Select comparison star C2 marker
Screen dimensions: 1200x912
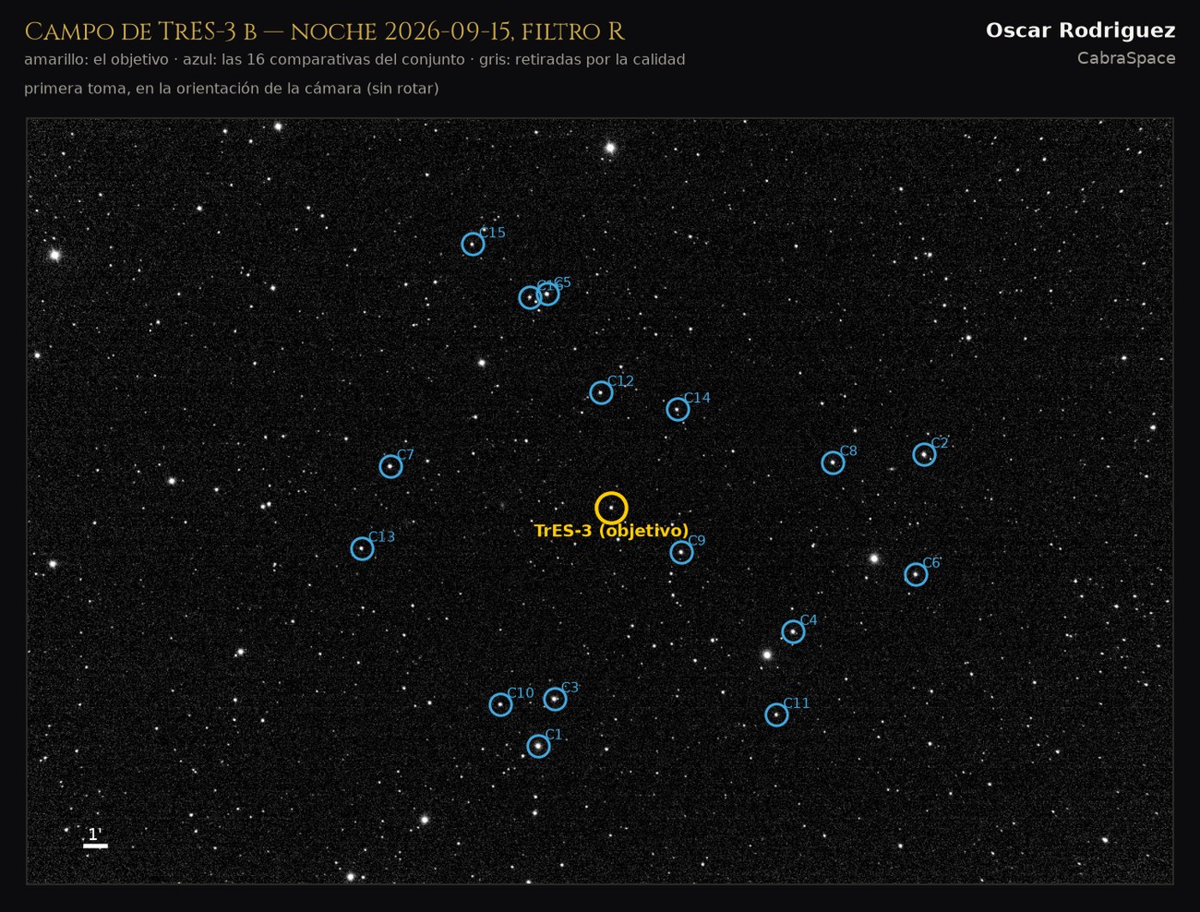click(x=924, y=454)
